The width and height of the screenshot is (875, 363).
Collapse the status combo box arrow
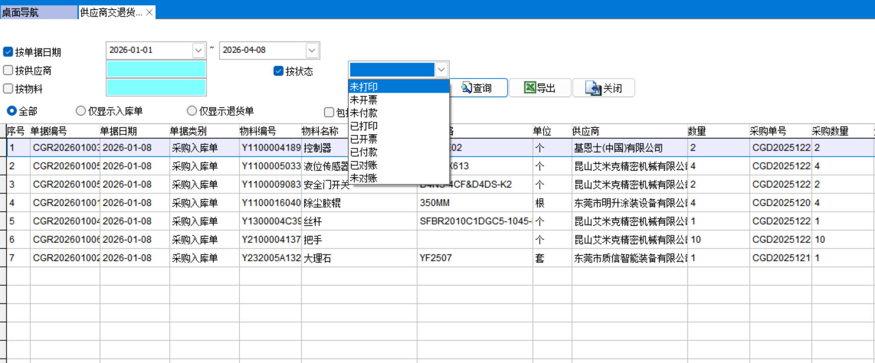click(x=441, y=69)
